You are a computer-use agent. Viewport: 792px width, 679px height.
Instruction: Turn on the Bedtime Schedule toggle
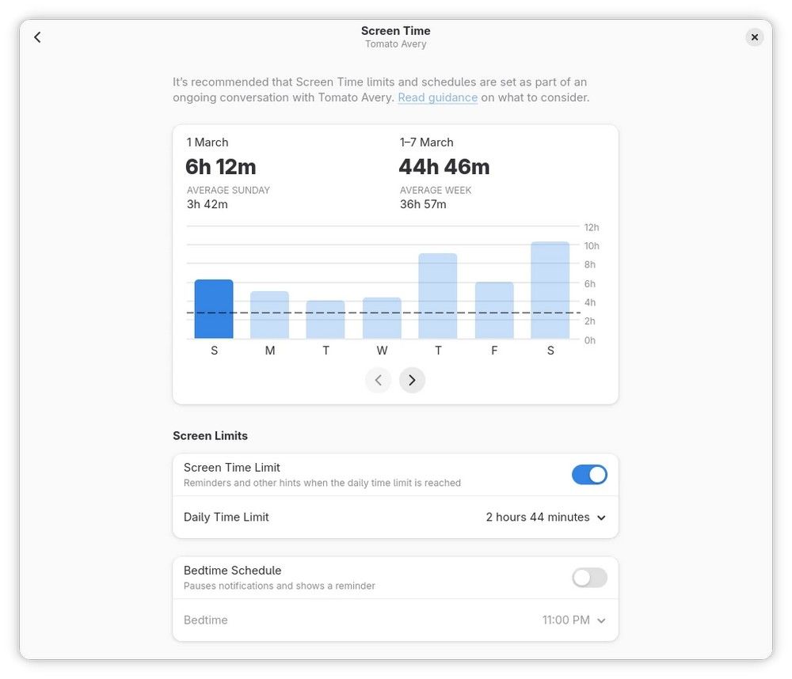click(x=589, y=578)
